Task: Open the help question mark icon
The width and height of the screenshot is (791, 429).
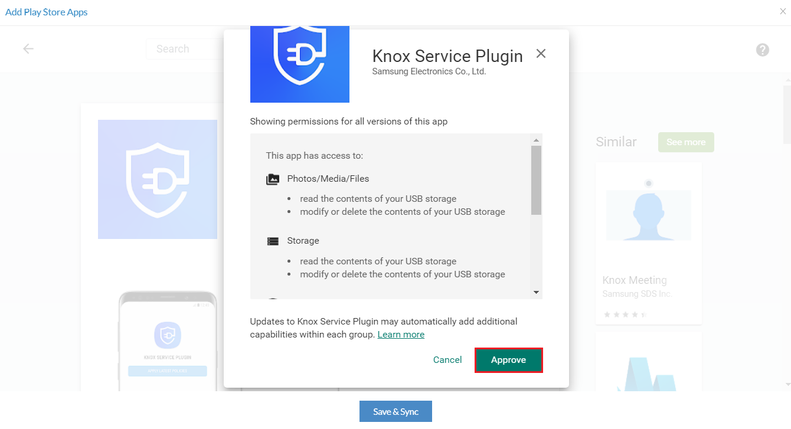Action: coord(762,50)
